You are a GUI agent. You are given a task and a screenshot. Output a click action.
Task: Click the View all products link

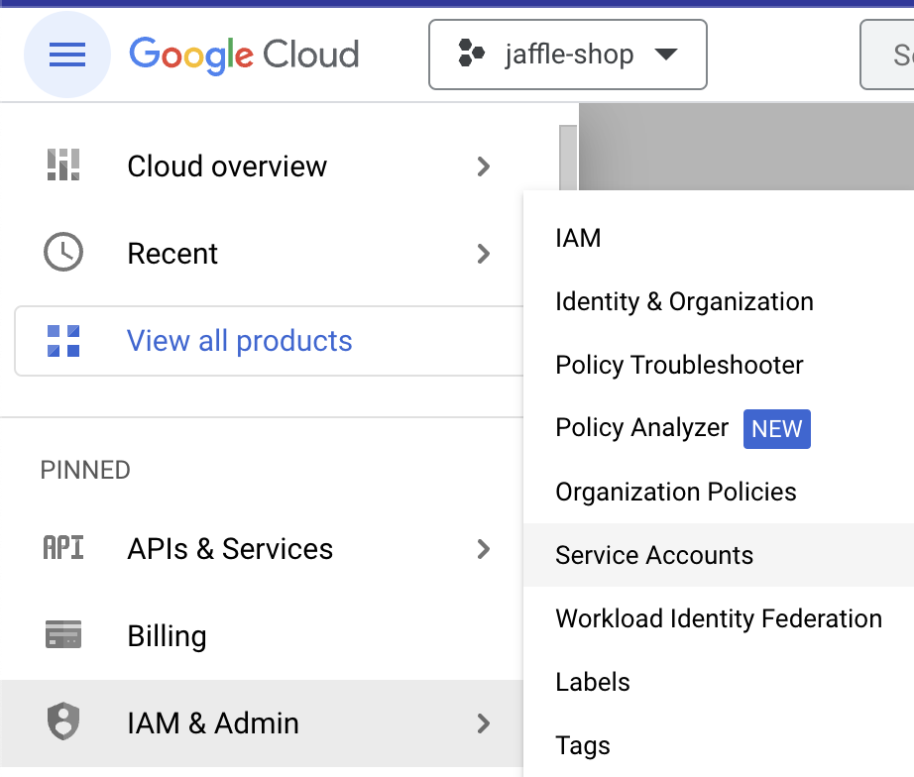(x=239, y=341)
